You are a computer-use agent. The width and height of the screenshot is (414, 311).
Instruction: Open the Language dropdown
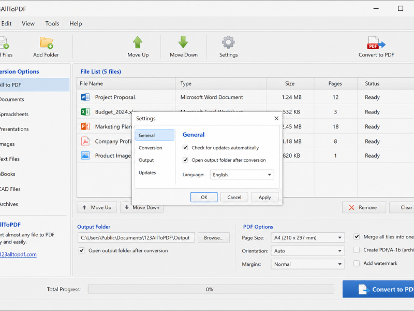click(x=242, y=175)
